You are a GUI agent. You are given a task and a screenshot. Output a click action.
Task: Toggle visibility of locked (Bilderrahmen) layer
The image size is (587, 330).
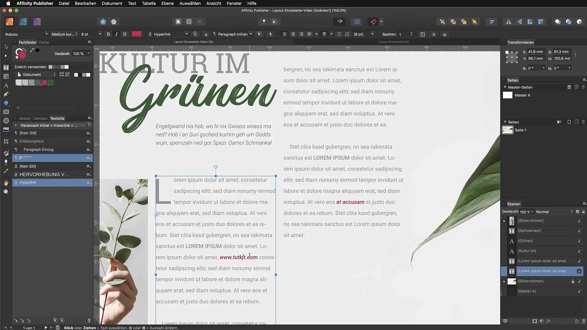(x=579, y=281)
